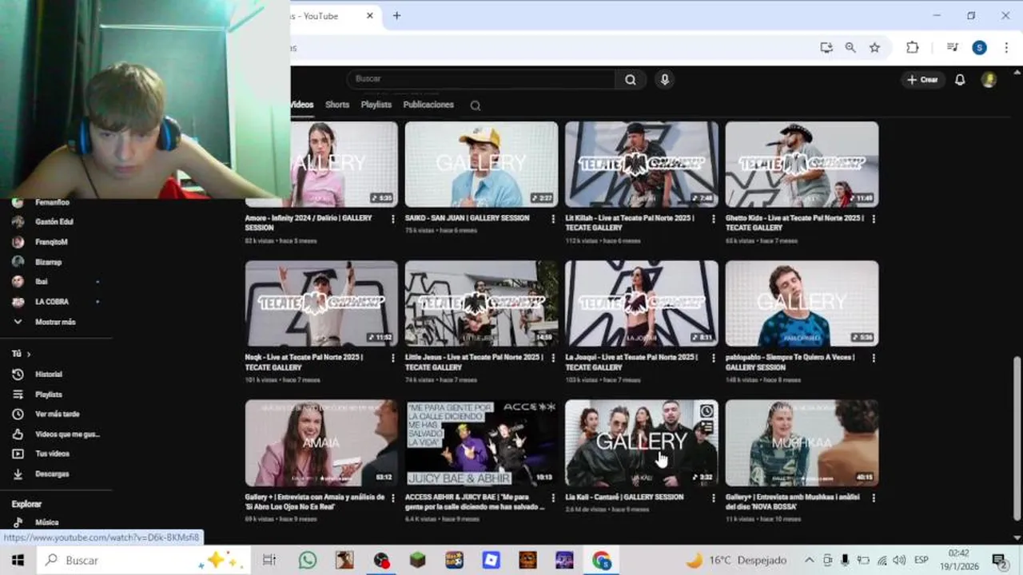Show hidden system tray icons chevron
Image resolution: width=1023 pixels, height=575 pixels.
pos(809,560)
